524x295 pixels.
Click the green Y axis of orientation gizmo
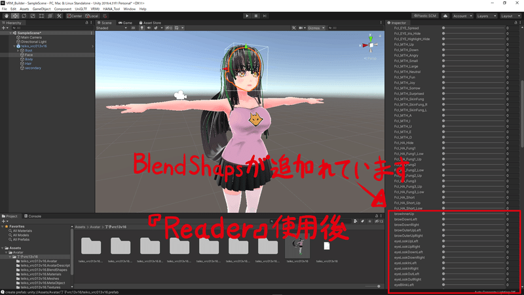tap(371, 38)
